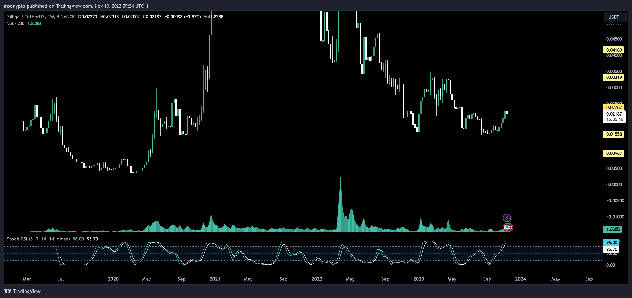Click the Stoch RSI 96.00 axis label
Image resolution: width=632 pixels, height=298 pixels.
pyautogui.click(x=611, y=242)
